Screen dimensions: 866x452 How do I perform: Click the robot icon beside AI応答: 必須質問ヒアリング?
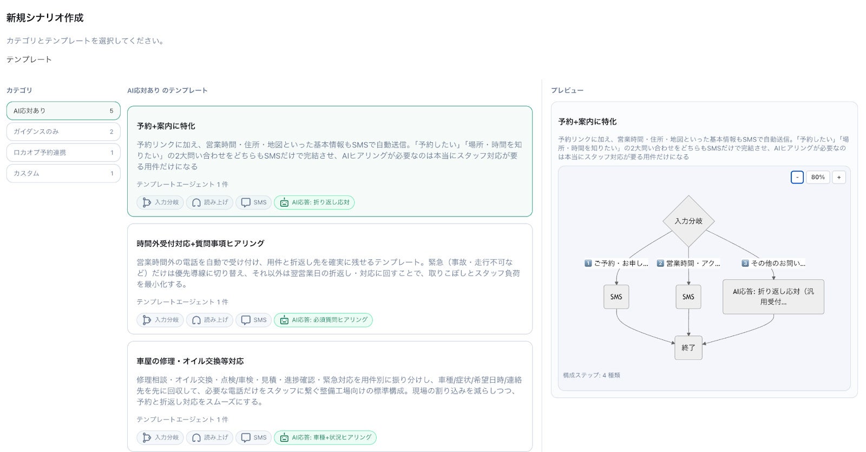pyautogui.click(x=284, y=320)
